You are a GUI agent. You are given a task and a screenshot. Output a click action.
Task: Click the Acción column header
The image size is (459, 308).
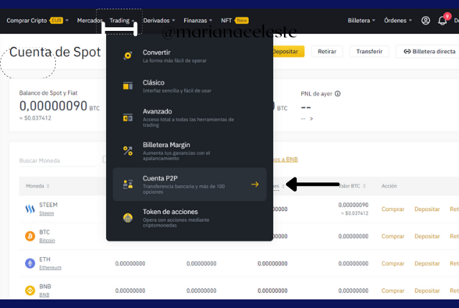389,186
